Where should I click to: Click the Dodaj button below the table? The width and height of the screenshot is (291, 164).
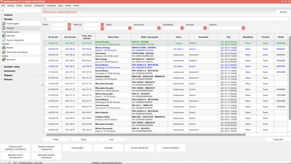coord(56,139)
